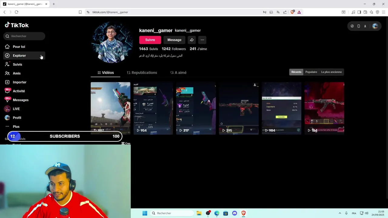Switch to the A aimé tab
This screenshot has height=218, width=388.
click(x=178, y=73)
